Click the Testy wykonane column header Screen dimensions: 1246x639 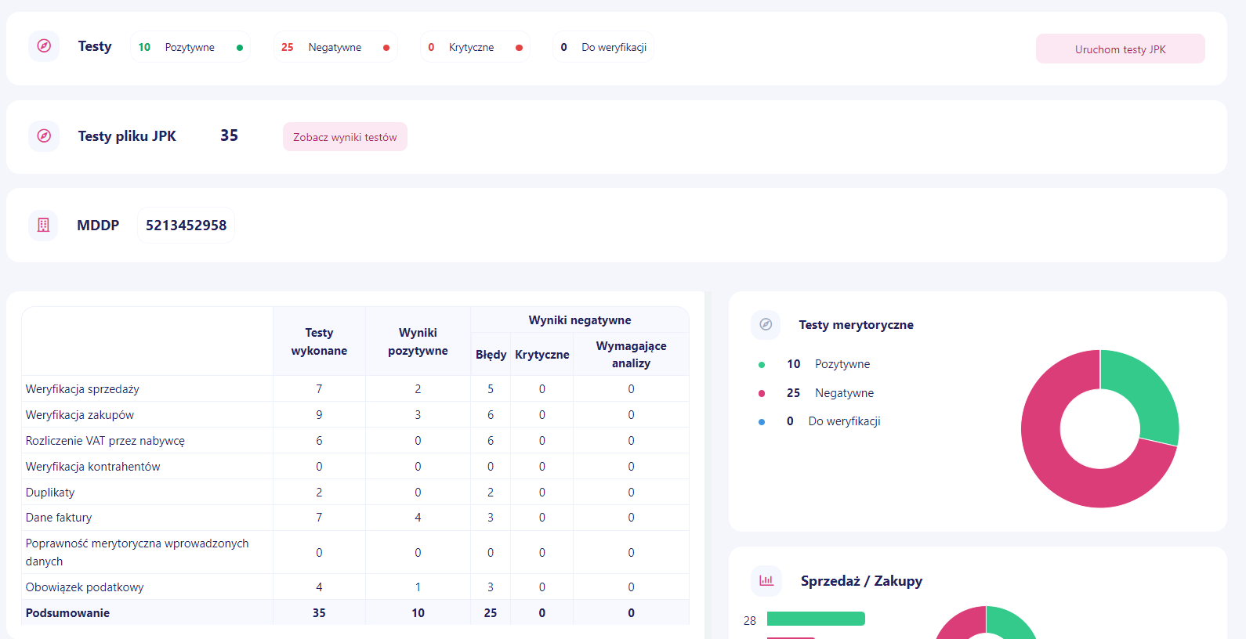click(x=319, y=341)
